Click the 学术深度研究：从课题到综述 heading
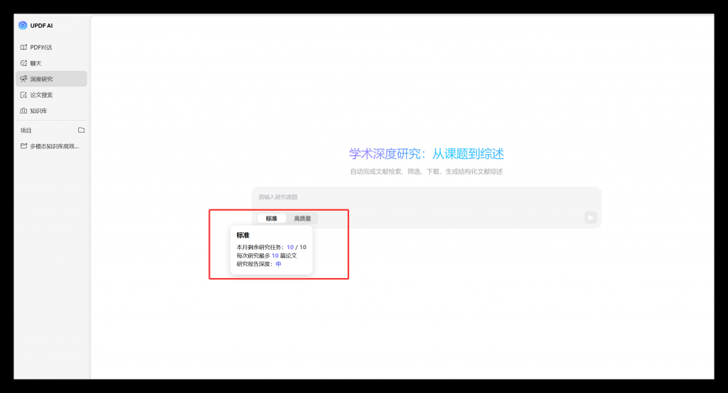Viewport: 728px width, 393px height. (x=426, y=154)
